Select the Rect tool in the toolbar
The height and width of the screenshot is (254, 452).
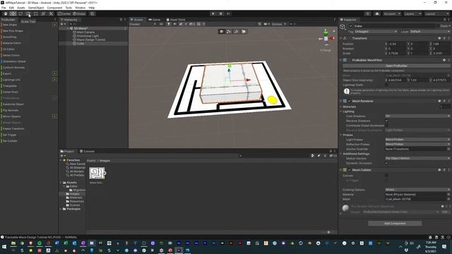[36, 13]
